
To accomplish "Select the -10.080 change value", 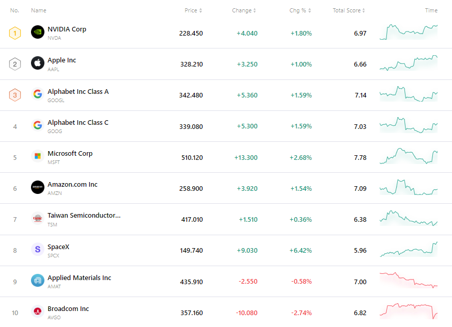I will pyautogui.click(x=247, y=313).
